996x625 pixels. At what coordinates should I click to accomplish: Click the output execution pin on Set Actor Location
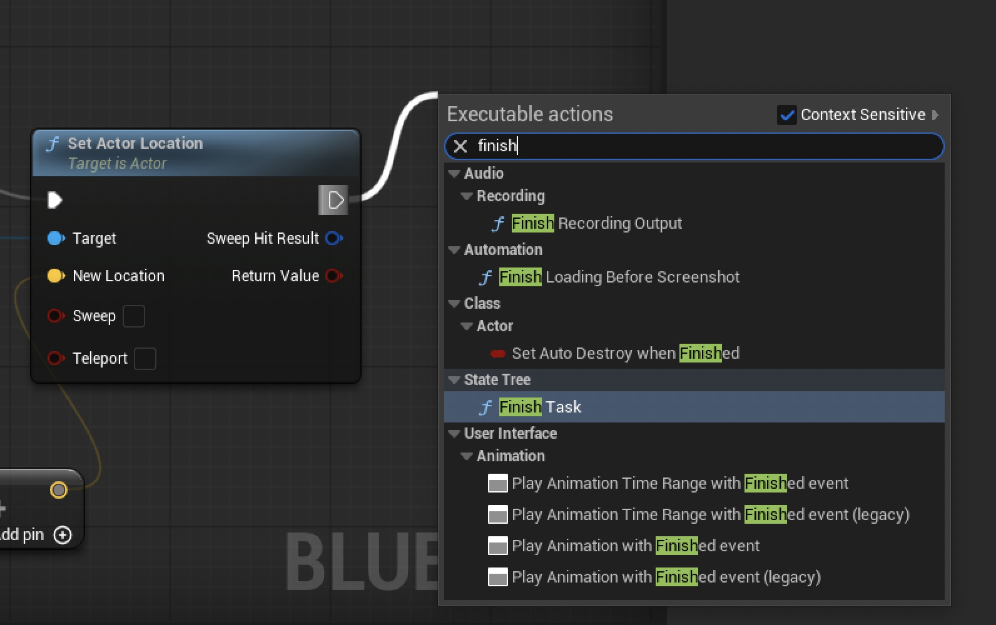[335, 200]
